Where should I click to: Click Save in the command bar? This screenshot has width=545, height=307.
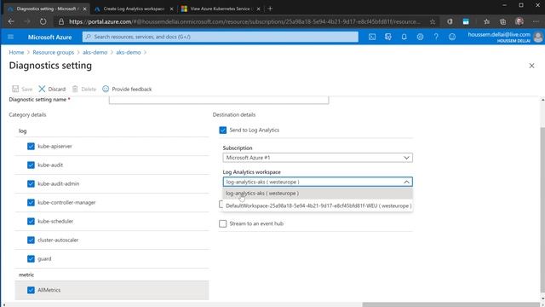(22, 89)
